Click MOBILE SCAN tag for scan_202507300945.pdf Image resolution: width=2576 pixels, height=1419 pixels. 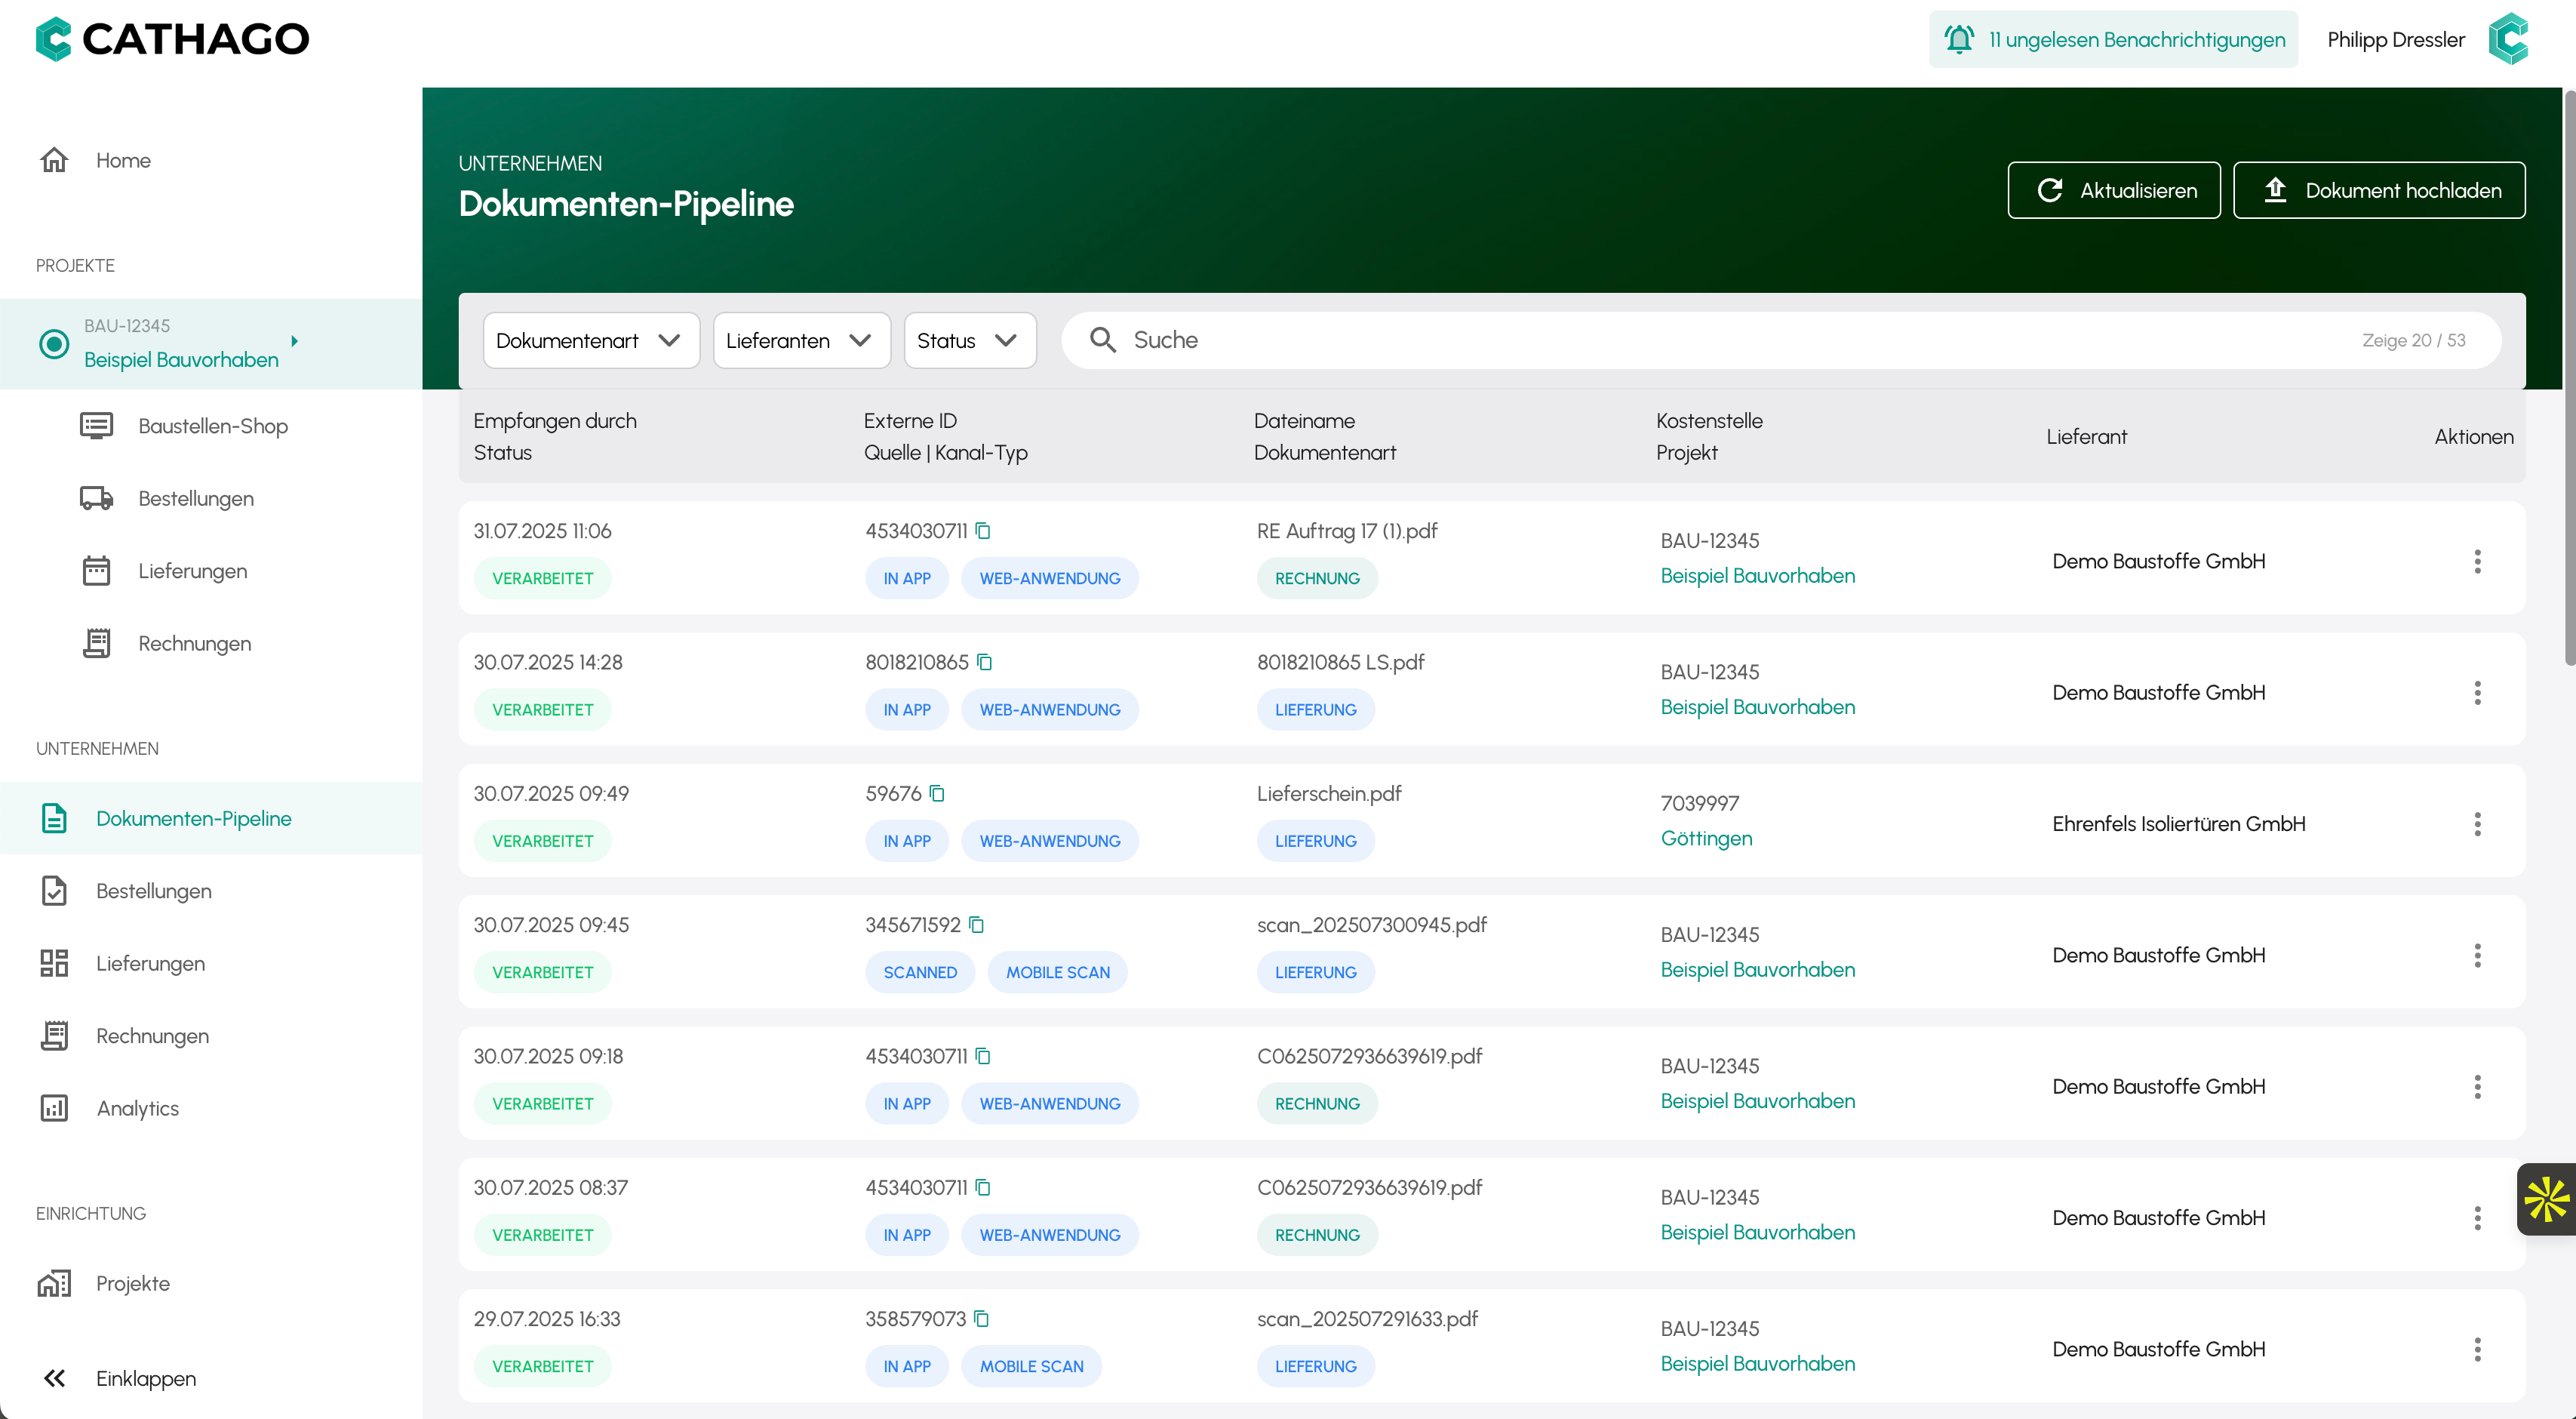(1057, 972)
